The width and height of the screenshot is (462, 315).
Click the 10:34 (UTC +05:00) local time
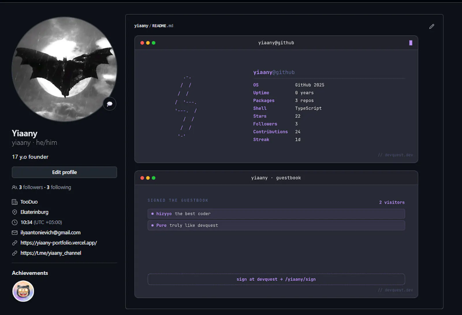tap(41, 222)
